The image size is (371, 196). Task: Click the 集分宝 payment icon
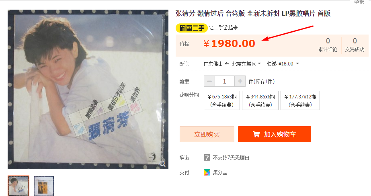click(x=207, y=172)
